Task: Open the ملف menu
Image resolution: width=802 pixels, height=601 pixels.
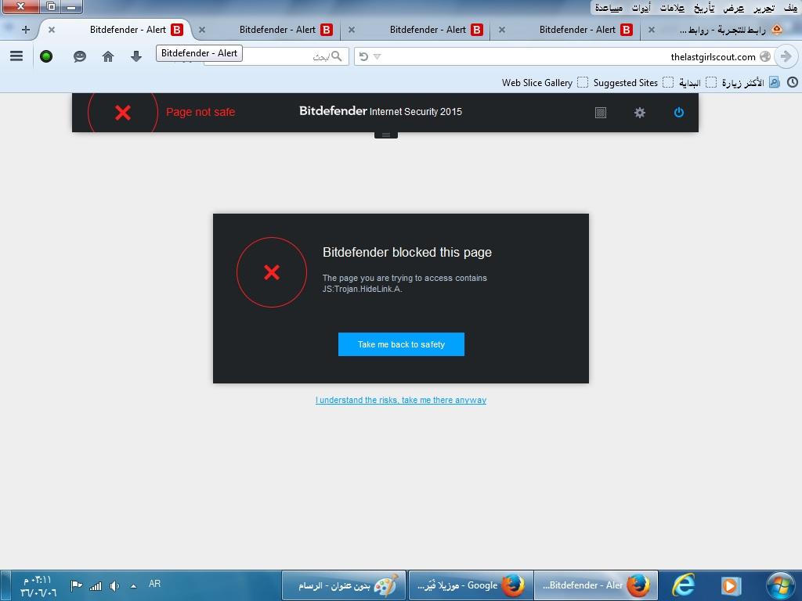Action: click(790, 8)
